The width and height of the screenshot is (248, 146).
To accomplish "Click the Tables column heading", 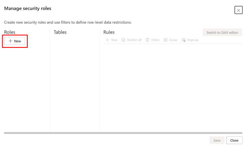I will click(x=60, y=32).
